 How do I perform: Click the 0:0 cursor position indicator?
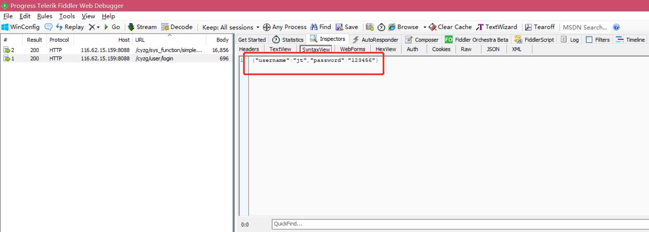point(245,225)
